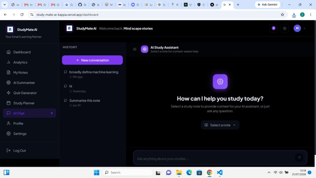Open Profile page

29,123
